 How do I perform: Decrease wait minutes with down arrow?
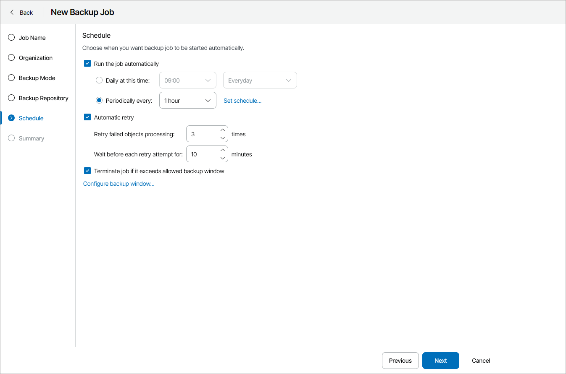coord(223,158)
